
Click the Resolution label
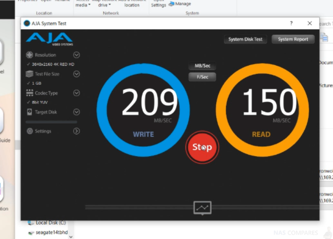pos(45,55)
